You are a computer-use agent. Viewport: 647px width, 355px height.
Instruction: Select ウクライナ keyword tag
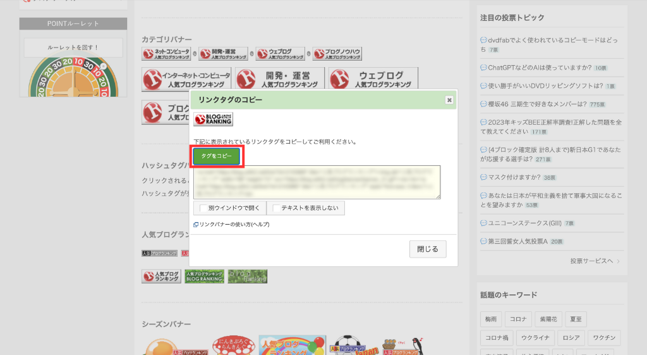pos(535,338)
